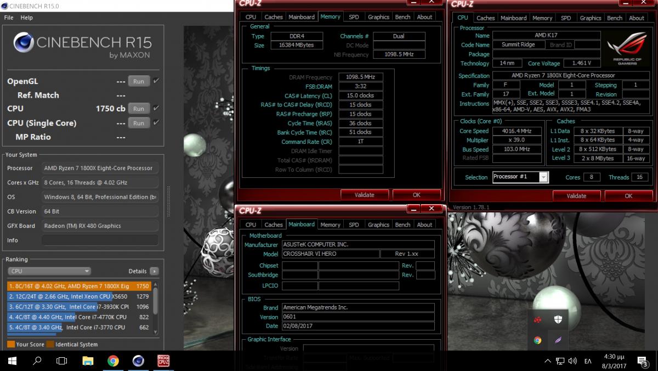Select About tab in Memory CPU-Z window
Image resolution: width=658 pixels, height=371 pixels.
(424, 17)
